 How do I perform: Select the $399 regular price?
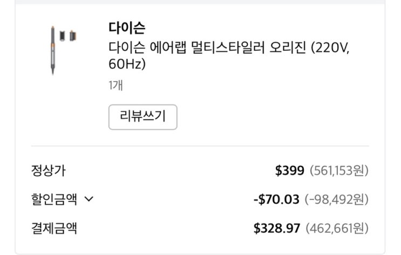click(x=290, y=171)
